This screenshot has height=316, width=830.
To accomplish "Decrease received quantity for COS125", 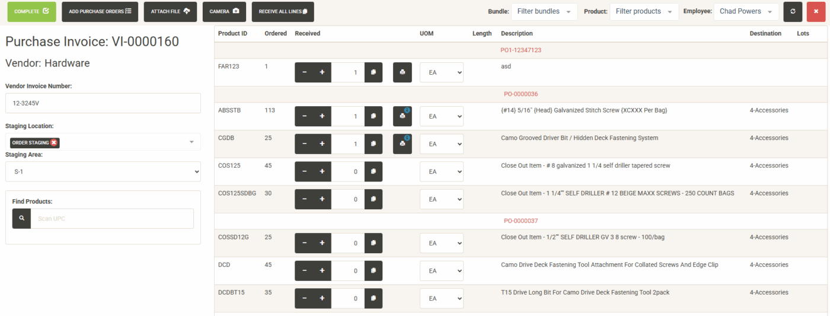I will (x=304, y=172).
